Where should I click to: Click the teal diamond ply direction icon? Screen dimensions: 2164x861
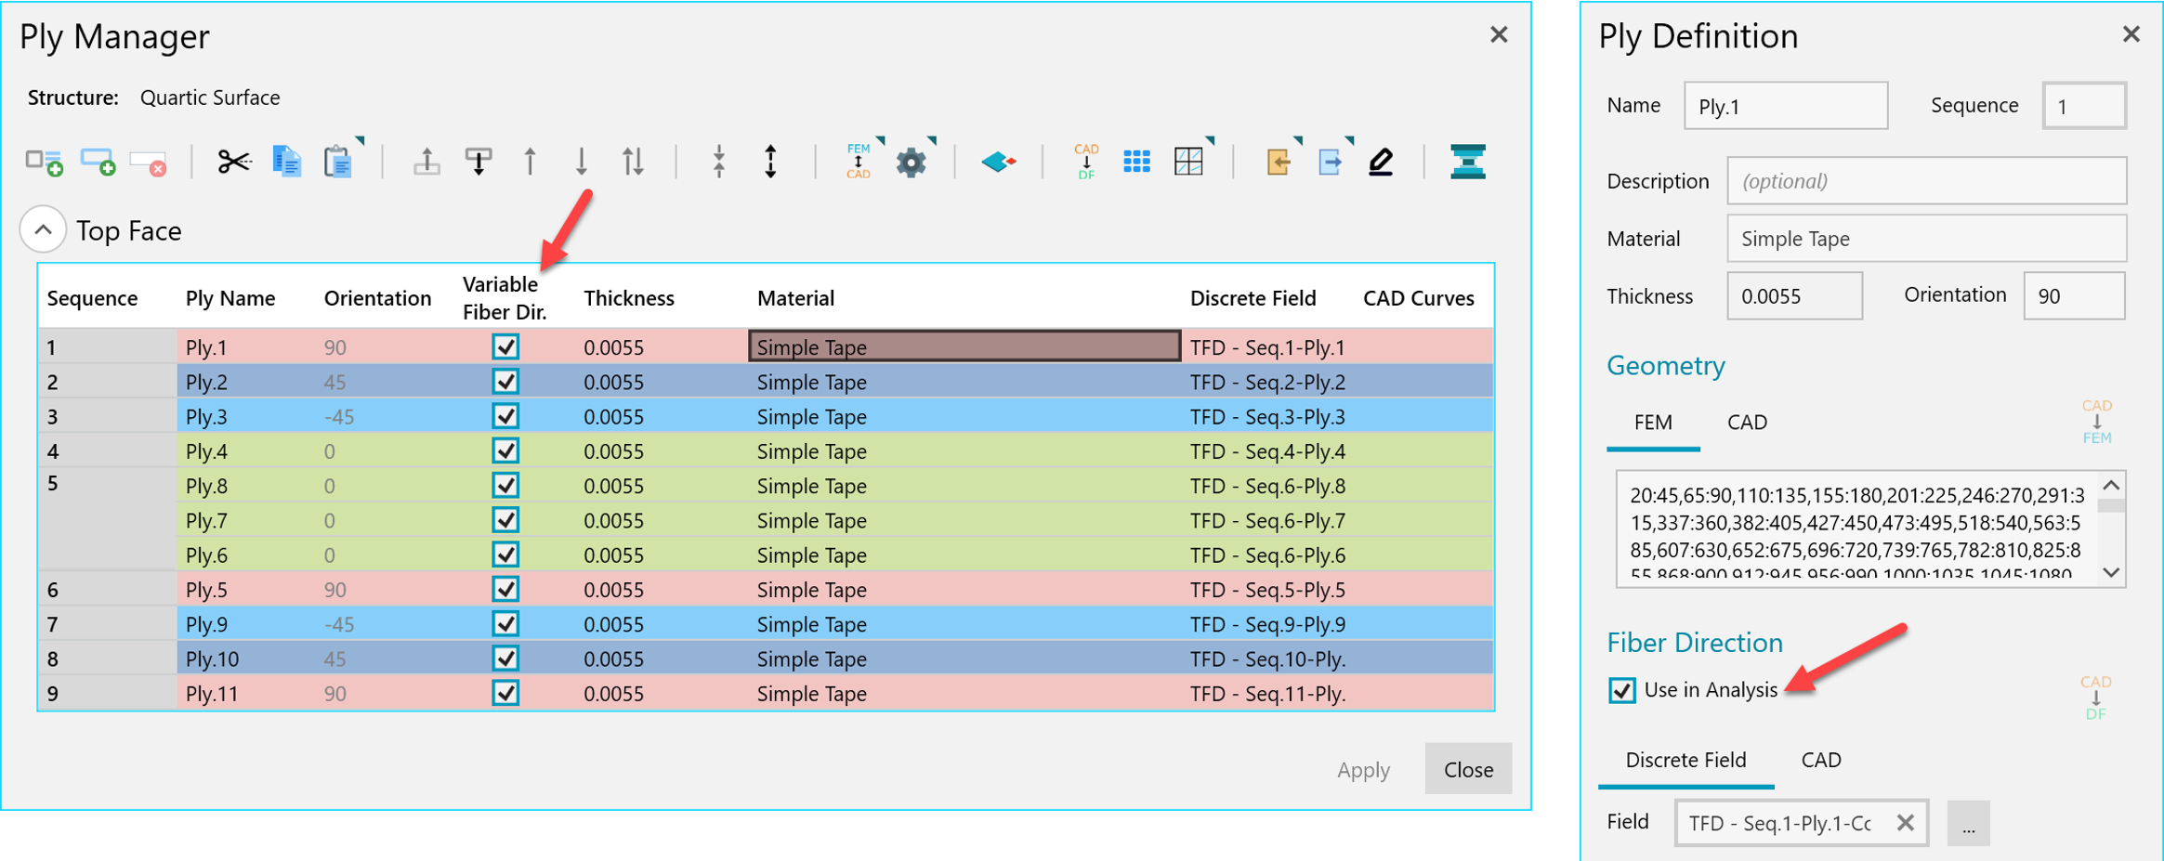[999, 162]
